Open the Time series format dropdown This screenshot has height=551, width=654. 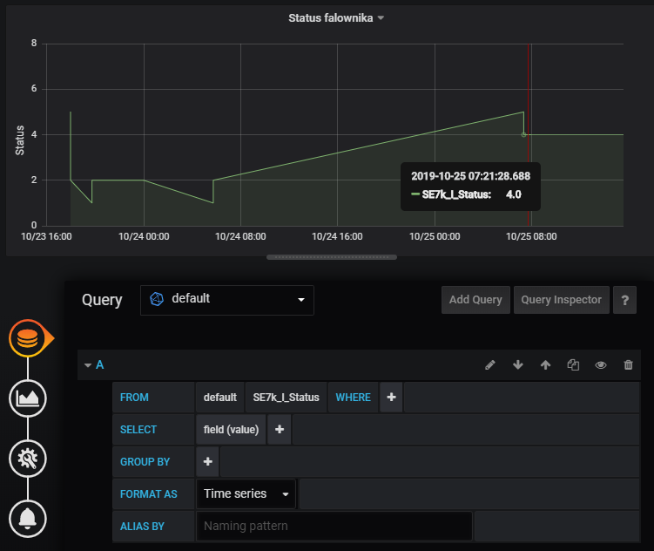pos(246,493)
